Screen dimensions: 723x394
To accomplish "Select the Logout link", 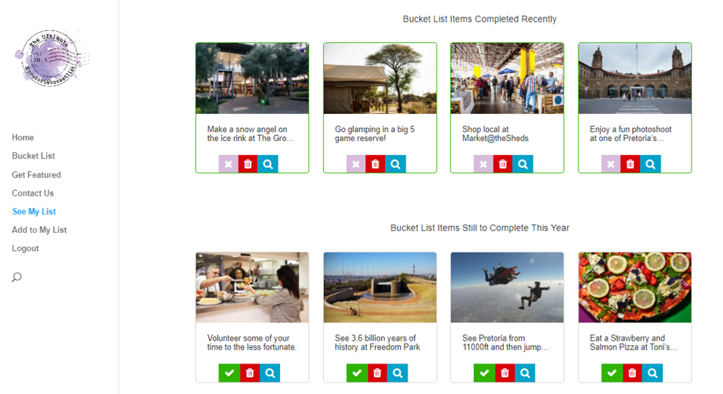I will click(x=26, y=248).
